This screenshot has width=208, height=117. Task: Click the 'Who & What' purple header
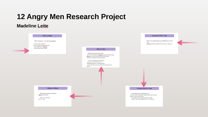(47, 36)
